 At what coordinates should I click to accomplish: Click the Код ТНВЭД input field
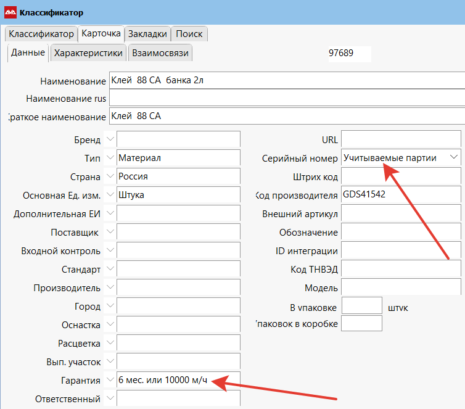pyautogui.click(x=401, y=270)
